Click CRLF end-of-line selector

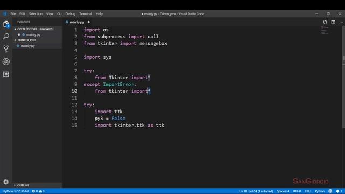coord(308,191)
